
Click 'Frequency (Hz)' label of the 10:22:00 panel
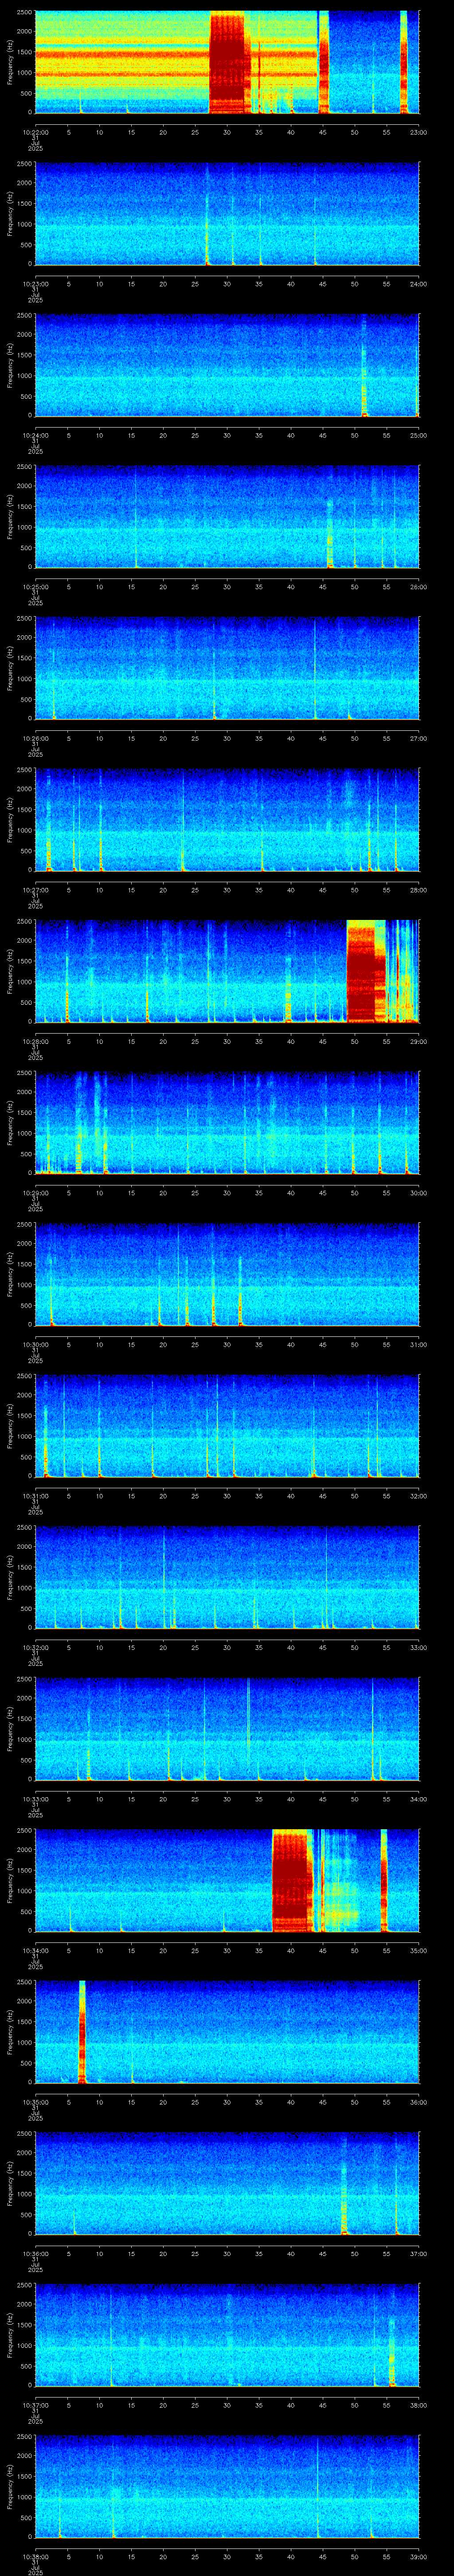(10, 62)
